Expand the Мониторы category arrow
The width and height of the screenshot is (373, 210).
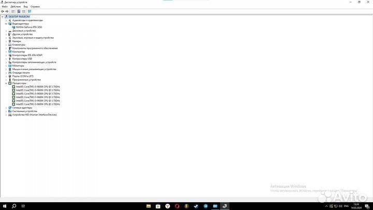(x=6, y=66)
